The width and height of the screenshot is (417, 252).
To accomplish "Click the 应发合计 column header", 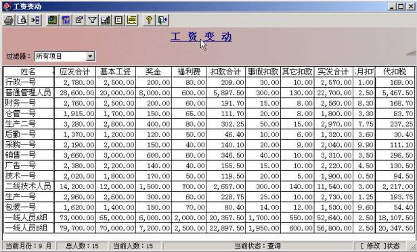I will [x=74, y=72].
